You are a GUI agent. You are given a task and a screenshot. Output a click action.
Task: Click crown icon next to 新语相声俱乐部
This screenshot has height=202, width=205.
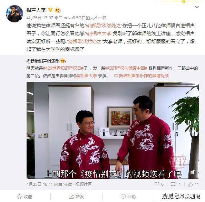pyautogui.click(x=63, y=61)
